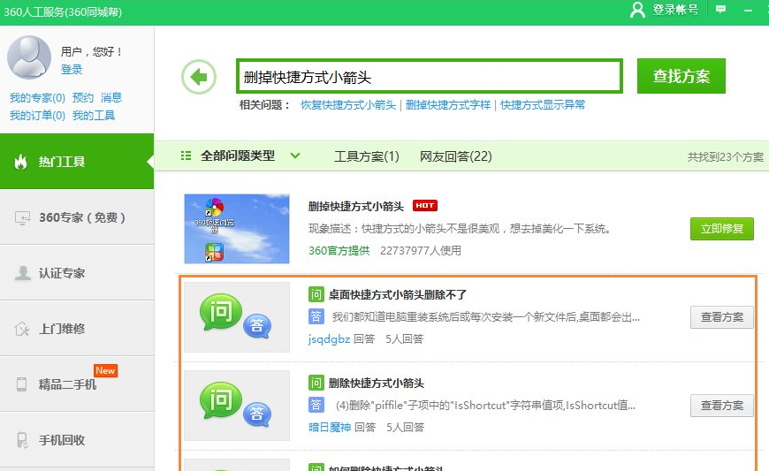Open 我的专家(0) link

pyautogui.click(x=37, y=97)
